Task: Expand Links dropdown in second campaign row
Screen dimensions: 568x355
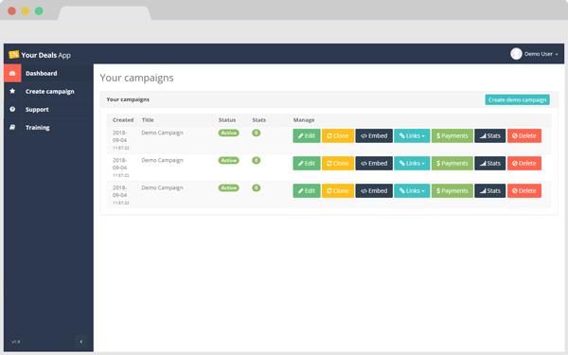Action: pos(412,164)
